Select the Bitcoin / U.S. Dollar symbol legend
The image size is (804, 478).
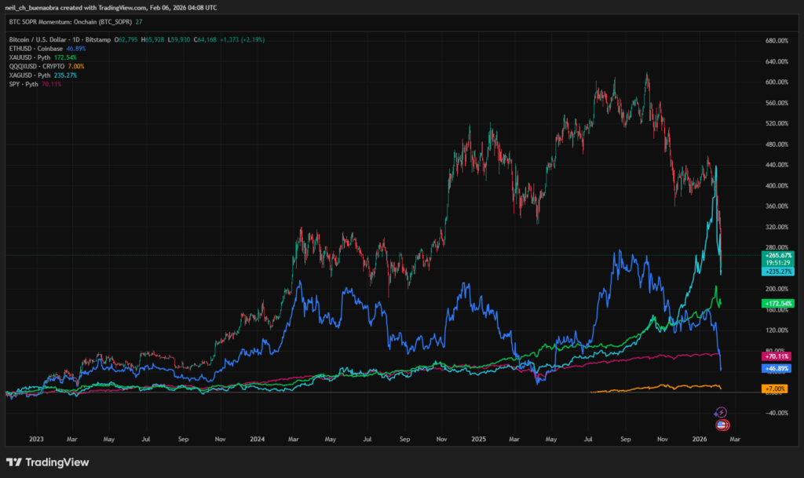(60, 38)
